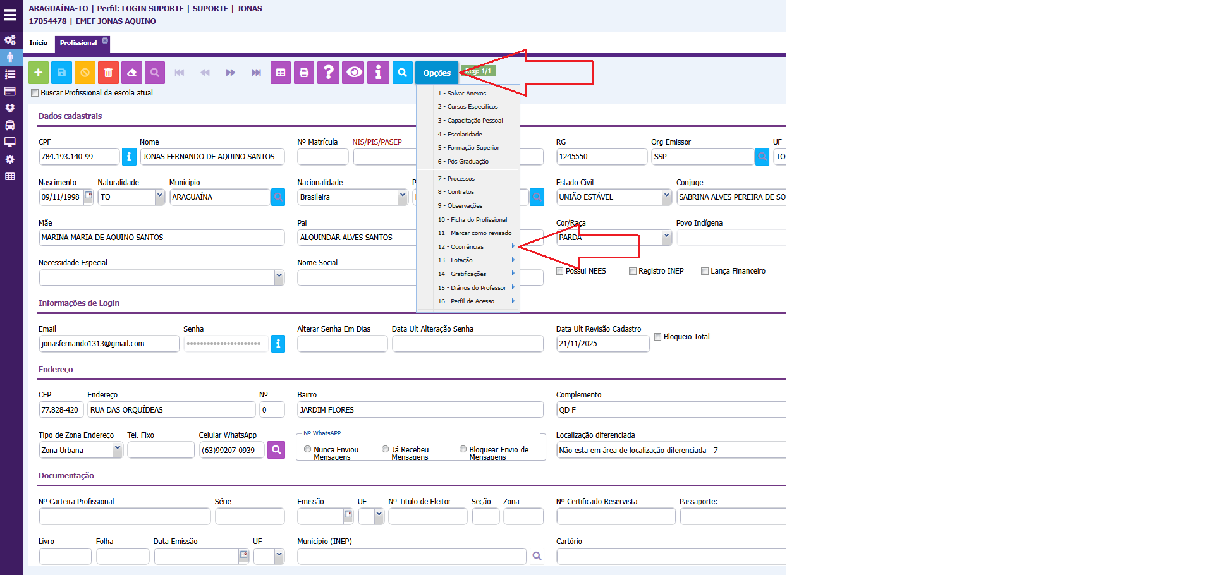Expand the Nacionalidade dropdown
The width and height of the screenshot is (1208, 575).
(403, 197)
